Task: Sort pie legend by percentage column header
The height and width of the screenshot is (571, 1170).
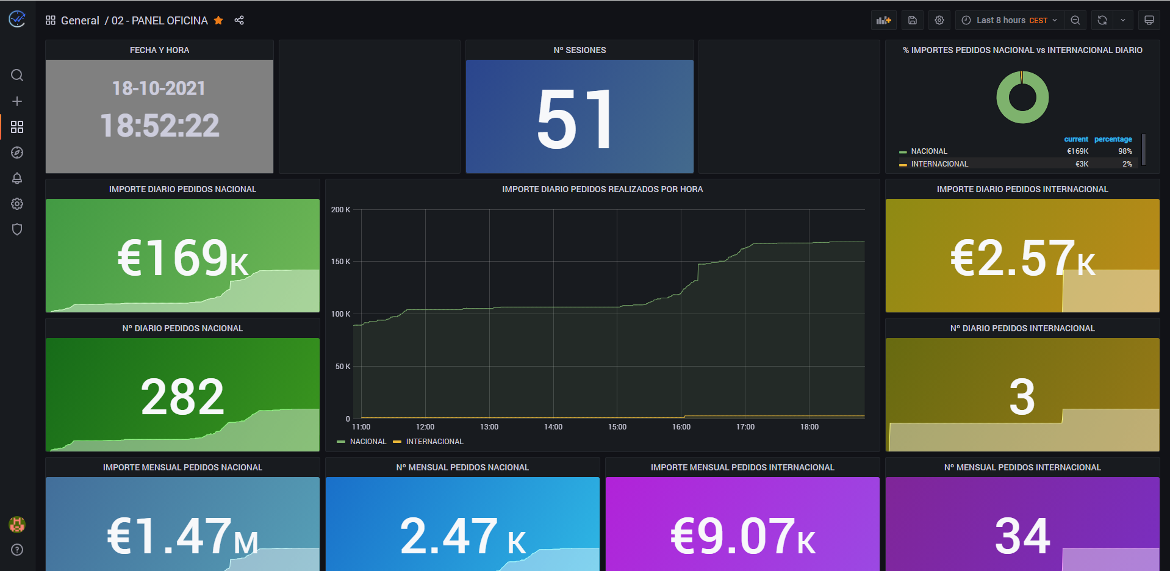Action: click(x=1113, y=139)
